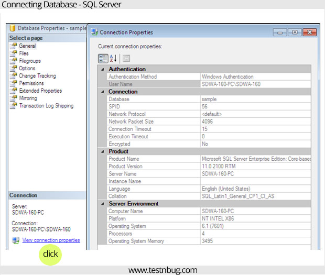Select the Database property label
325x275 pixels.
point(119,99)
